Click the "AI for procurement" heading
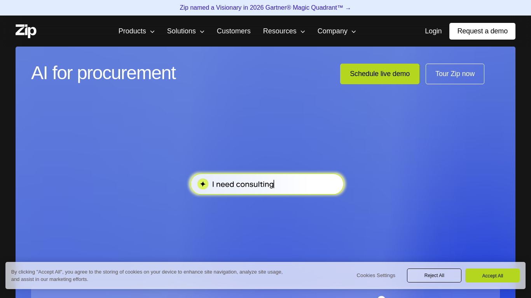Image resolution: width=531 pixels, height=298 pixels. coord(103,73)
